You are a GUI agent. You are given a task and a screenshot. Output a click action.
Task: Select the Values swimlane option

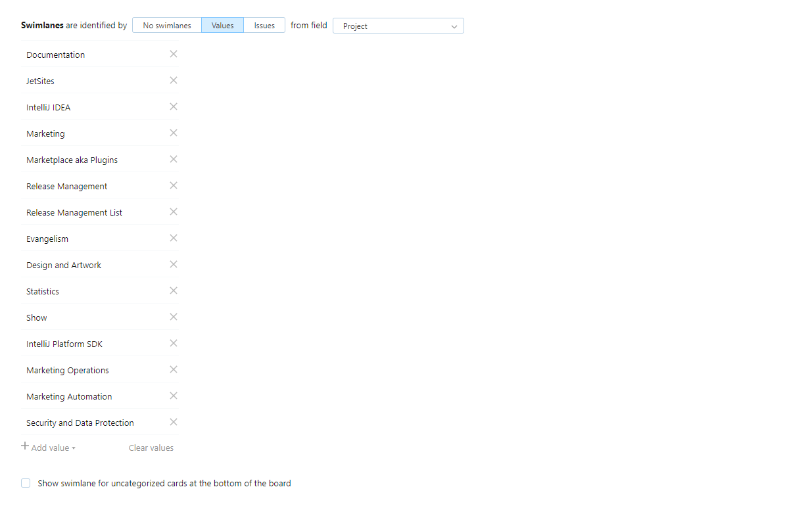pos(222,26)
